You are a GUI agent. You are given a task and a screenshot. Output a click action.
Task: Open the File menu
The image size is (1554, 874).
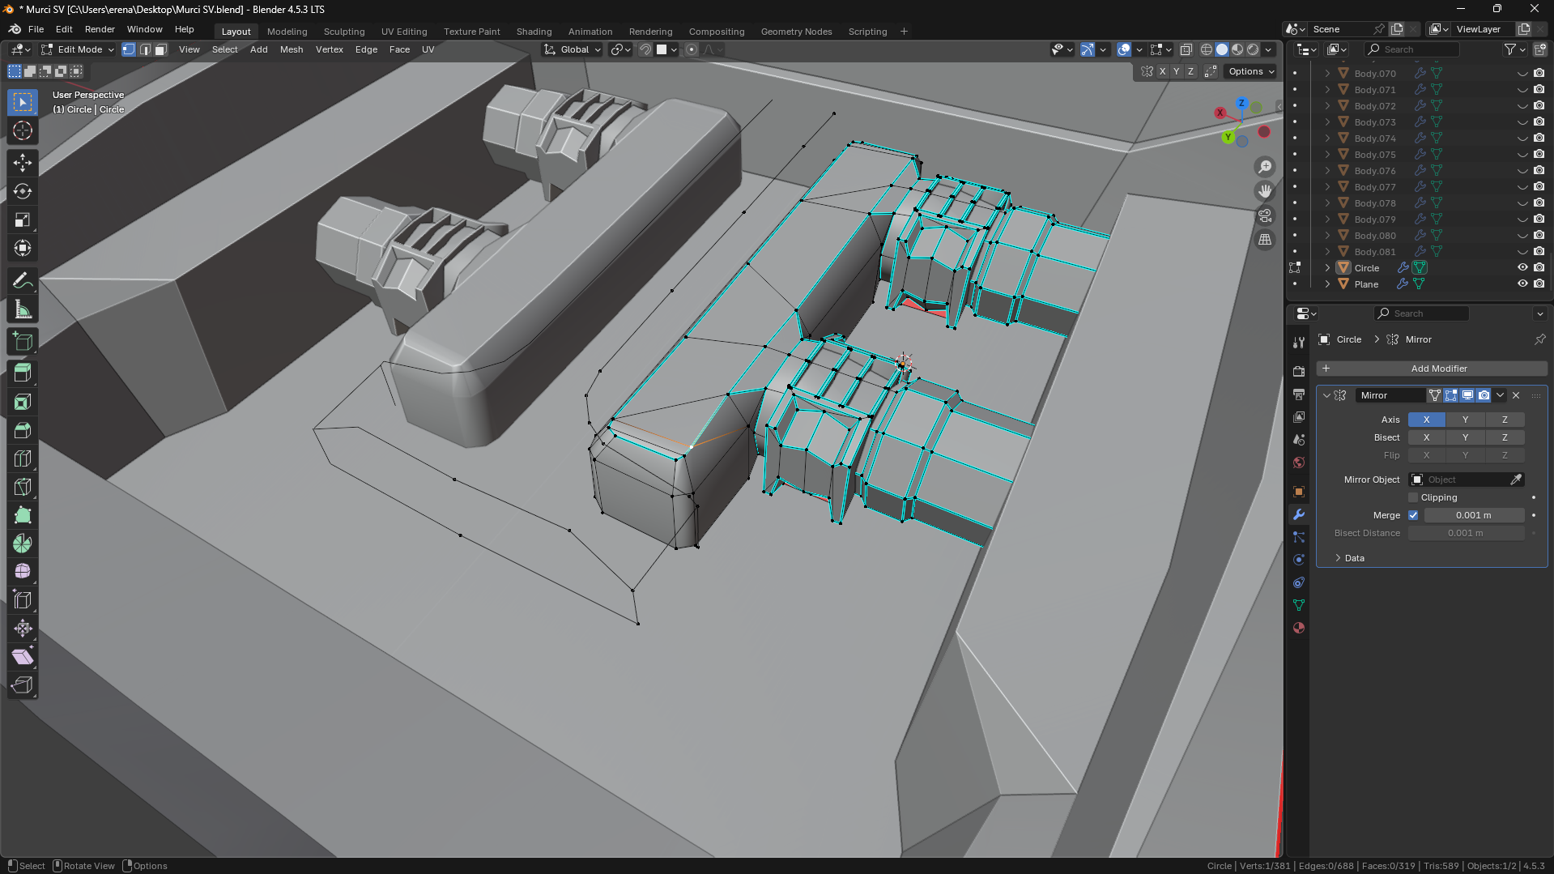[x=36, y=29]
